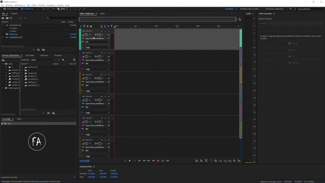
Task: Click the 0:00.000 timecode display
Action: coord(85,161)
